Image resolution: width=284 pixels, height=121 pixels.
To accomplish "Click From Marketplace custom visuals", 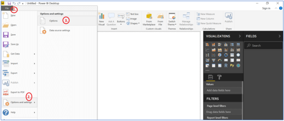I will 149,19.
